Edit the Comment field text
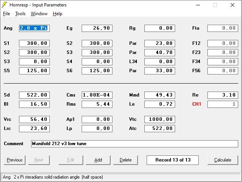This screenshot has width=242, height=182. coord(134,144)
